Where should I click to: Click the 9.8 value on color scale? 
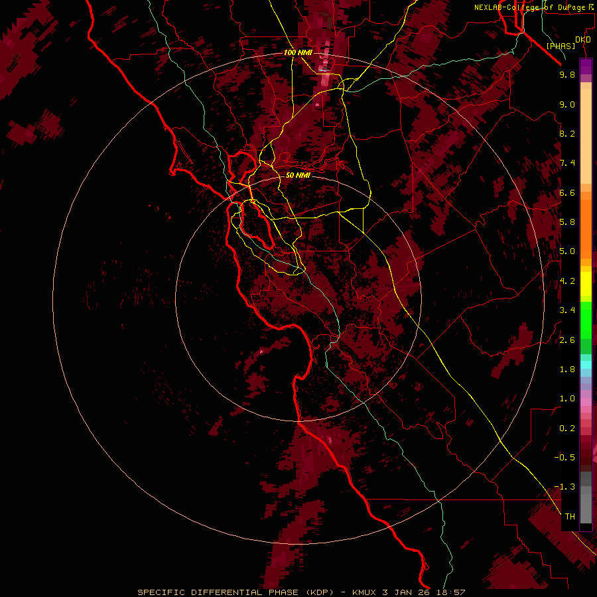pyautogui.click(x=567, y=74)
